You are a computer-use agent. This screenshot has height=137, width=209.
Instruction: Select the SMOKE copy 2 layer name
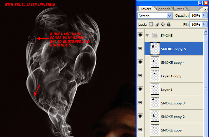(173, 117)
